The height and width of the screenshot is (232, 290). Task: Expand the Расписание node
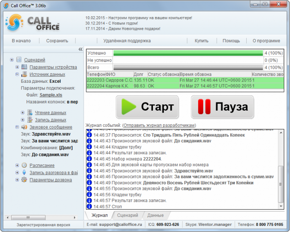tap(17, 165)
